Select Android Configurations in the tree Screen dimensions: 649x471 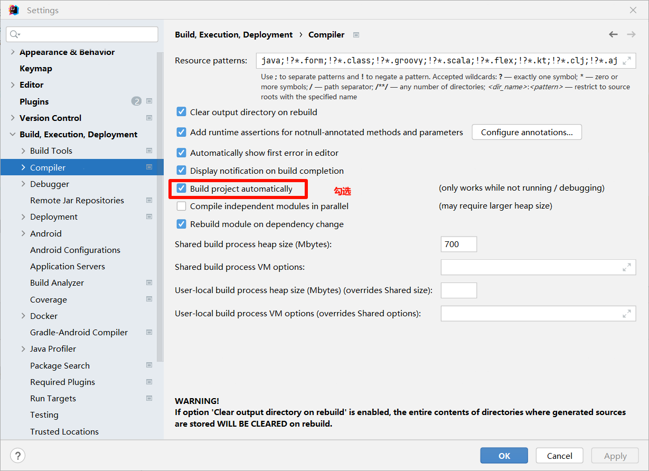point(75,250)
